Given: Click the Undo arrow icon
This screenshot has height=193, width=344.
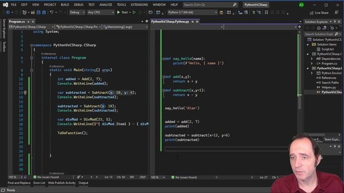Looking at the screenshot, I should (52, 12).
